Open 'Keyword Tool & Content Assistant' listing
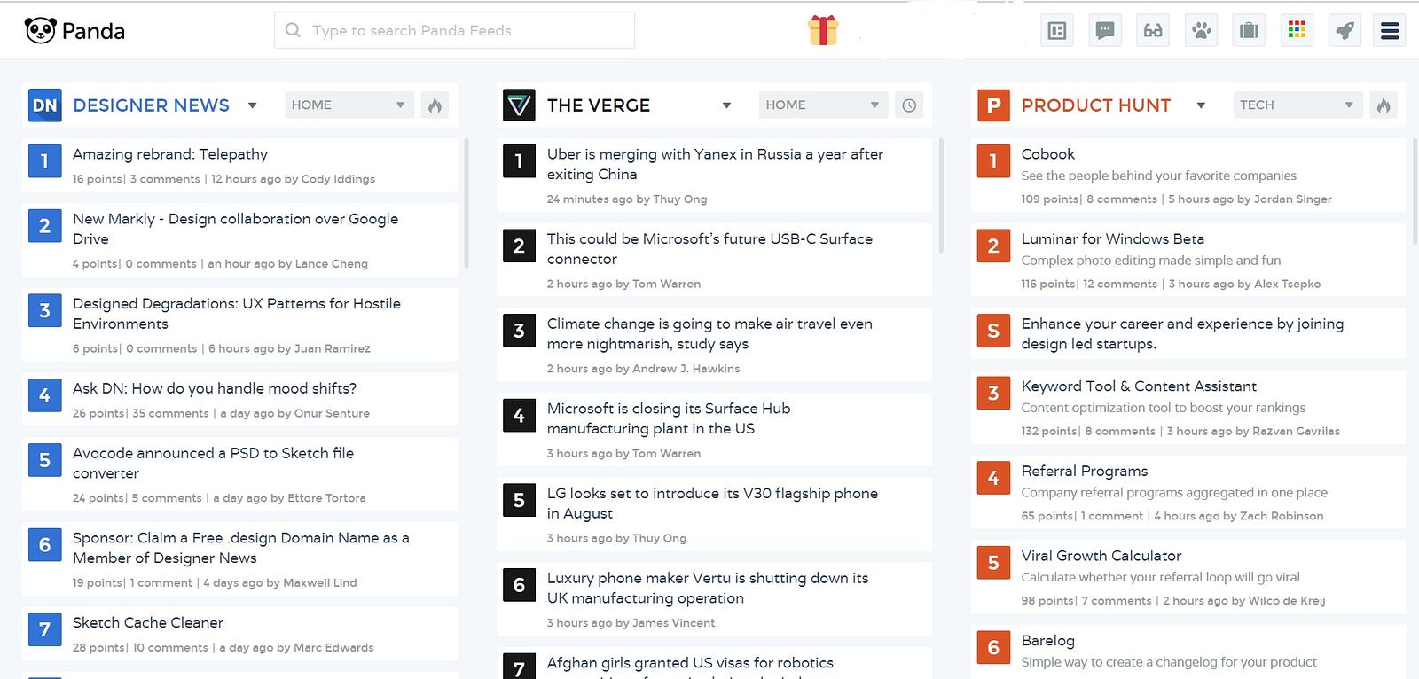Screen dimensions: 1419x679 click(x=1139, y=386)
